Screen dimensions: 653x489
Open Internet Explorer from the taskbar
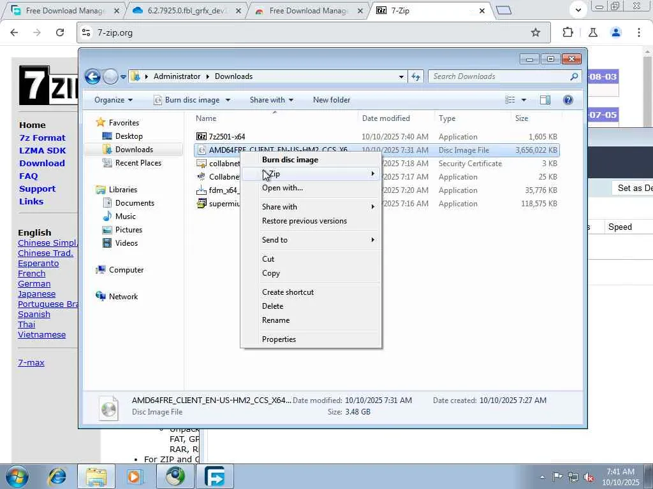pyautogui.click(x=57, y=476)
